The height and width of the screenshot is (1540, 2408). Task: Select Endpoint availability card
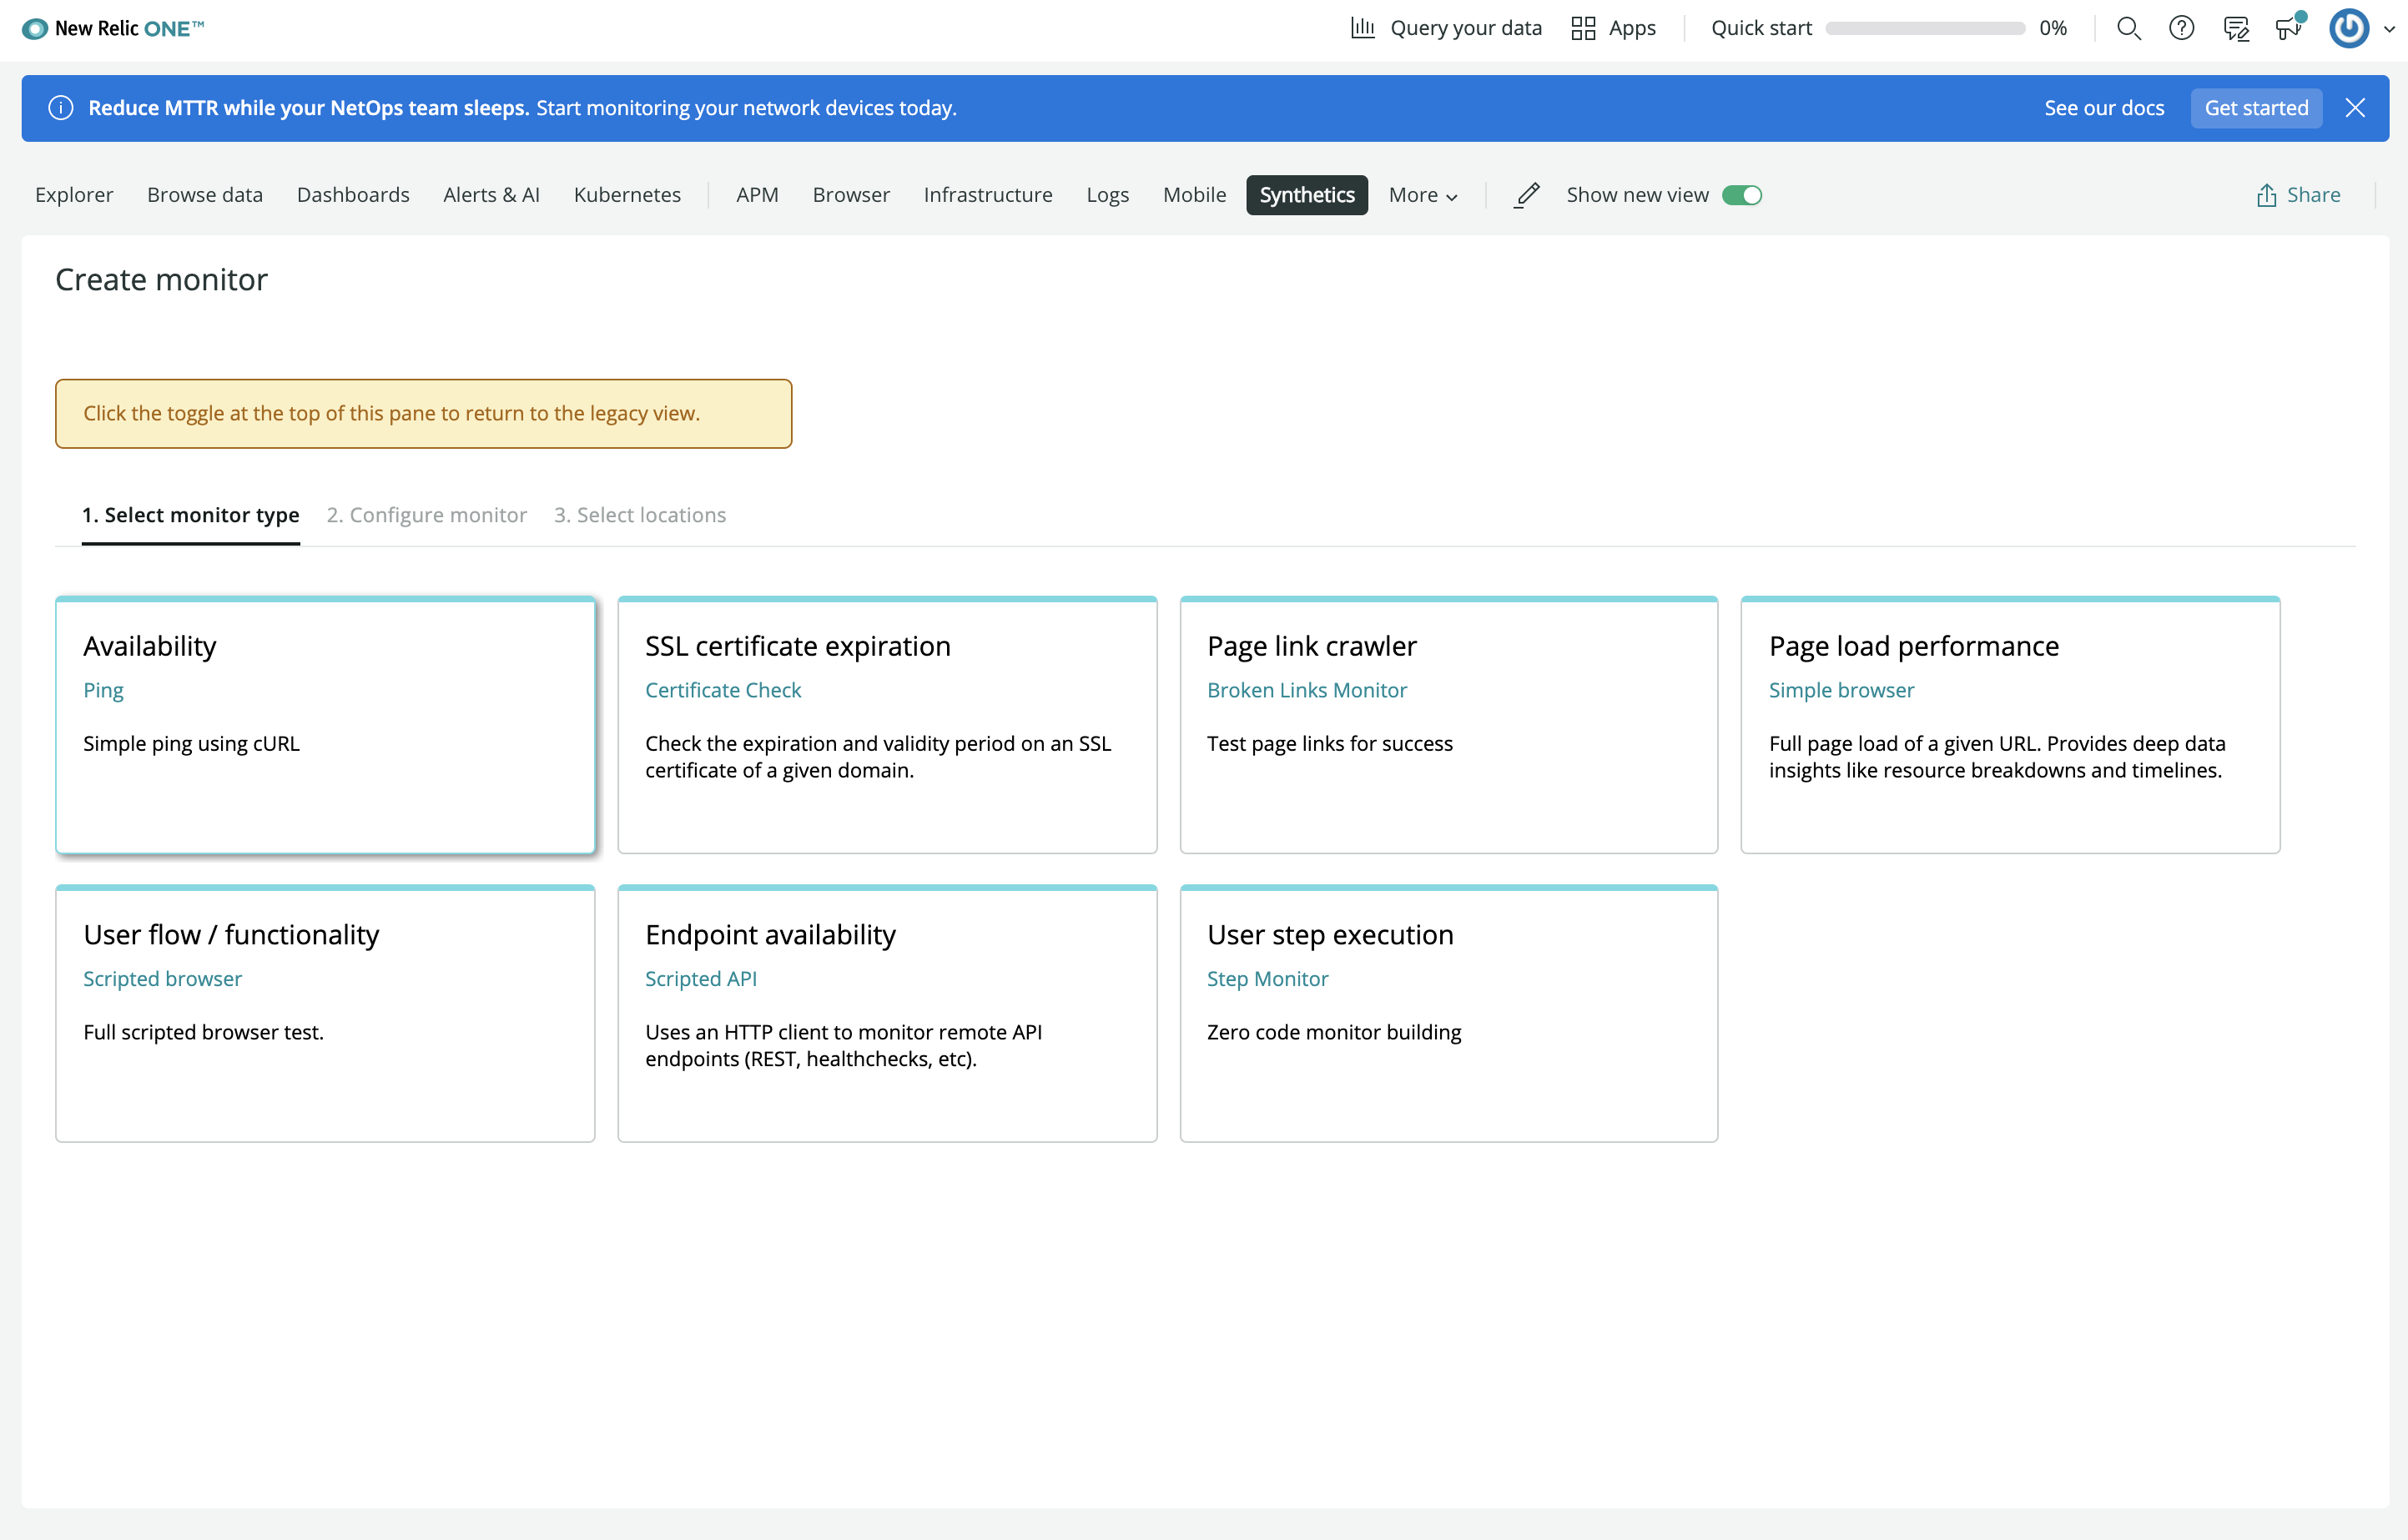coord(887,1014)
